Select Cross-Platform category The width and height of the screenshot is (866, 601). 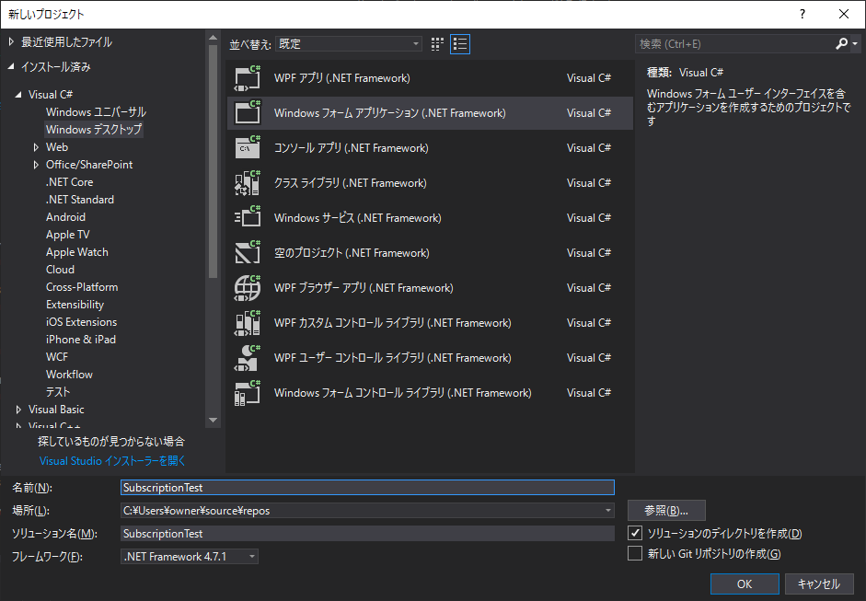coord(82,286)
